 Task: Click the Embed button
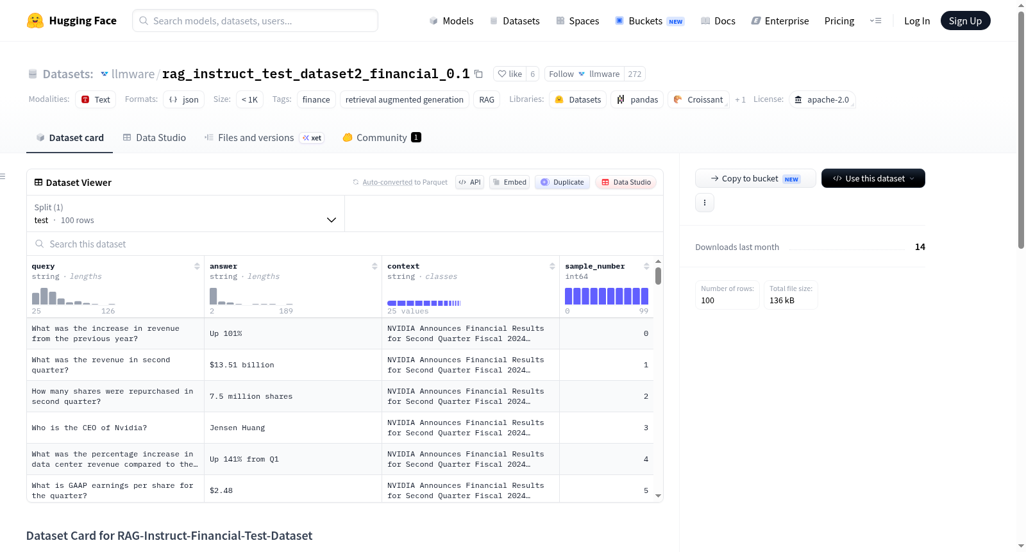(509, 182)
